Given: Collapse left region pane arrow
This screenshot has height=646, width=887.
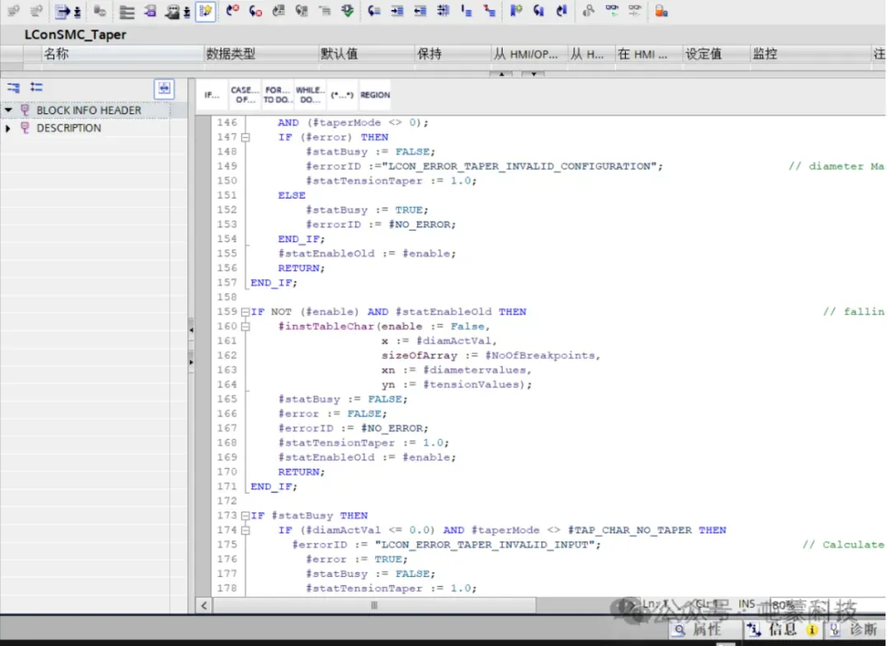Looking at the screenshot, I should pyautogui.click(x=191, y=329).
